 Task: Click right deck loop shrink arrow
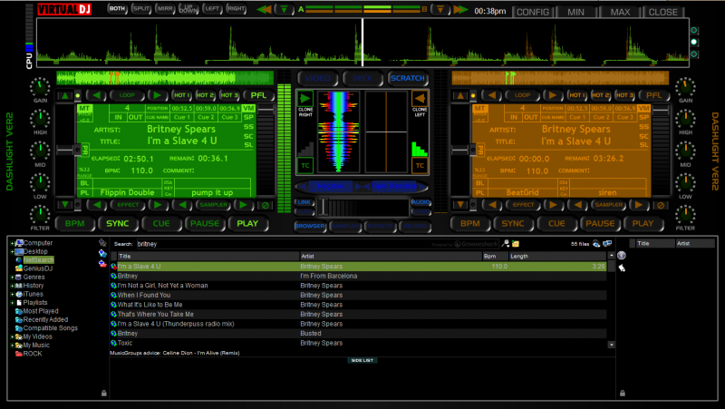[x=491, y=95]
